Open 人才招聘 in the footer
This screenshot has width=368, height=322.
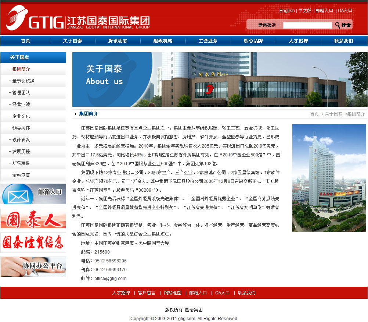tap(121, 293)
